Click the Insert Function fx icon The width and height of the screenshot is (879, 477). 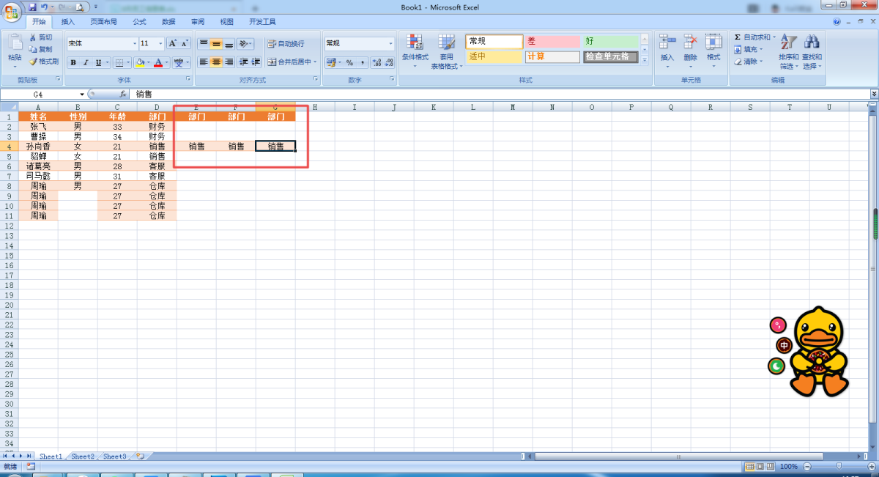(124, 95)
